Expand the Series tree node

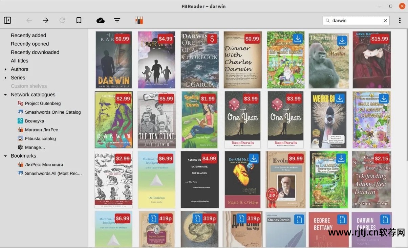pyautogui.click(x=5, y=78)
